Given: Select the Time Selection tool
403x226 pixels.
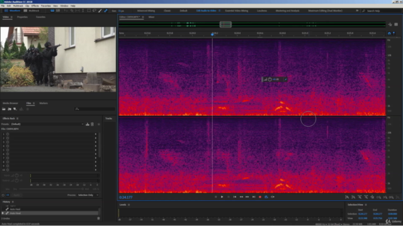Looking at the screenshot, I should [82, 11].
